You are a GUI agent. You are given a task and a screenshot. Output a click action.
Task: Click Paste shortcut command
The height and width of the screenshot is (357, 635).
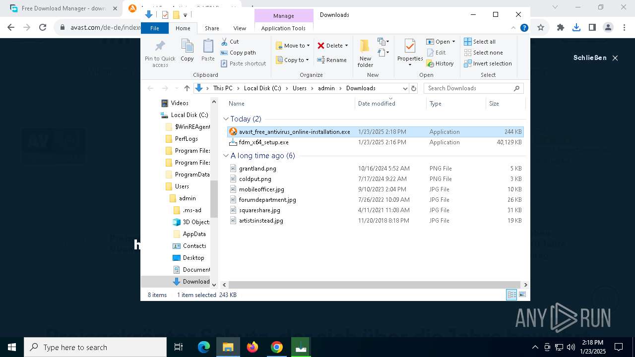pos(243,63)
